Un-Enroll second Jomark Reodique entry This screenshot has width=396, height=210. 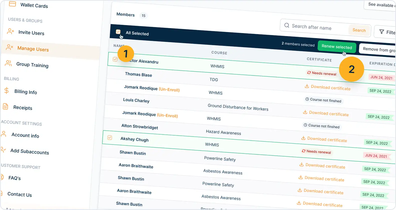click(x=167, y=115)
